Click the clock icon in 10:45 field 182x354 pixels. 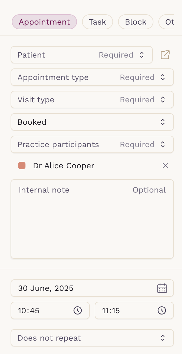point(78,310)
